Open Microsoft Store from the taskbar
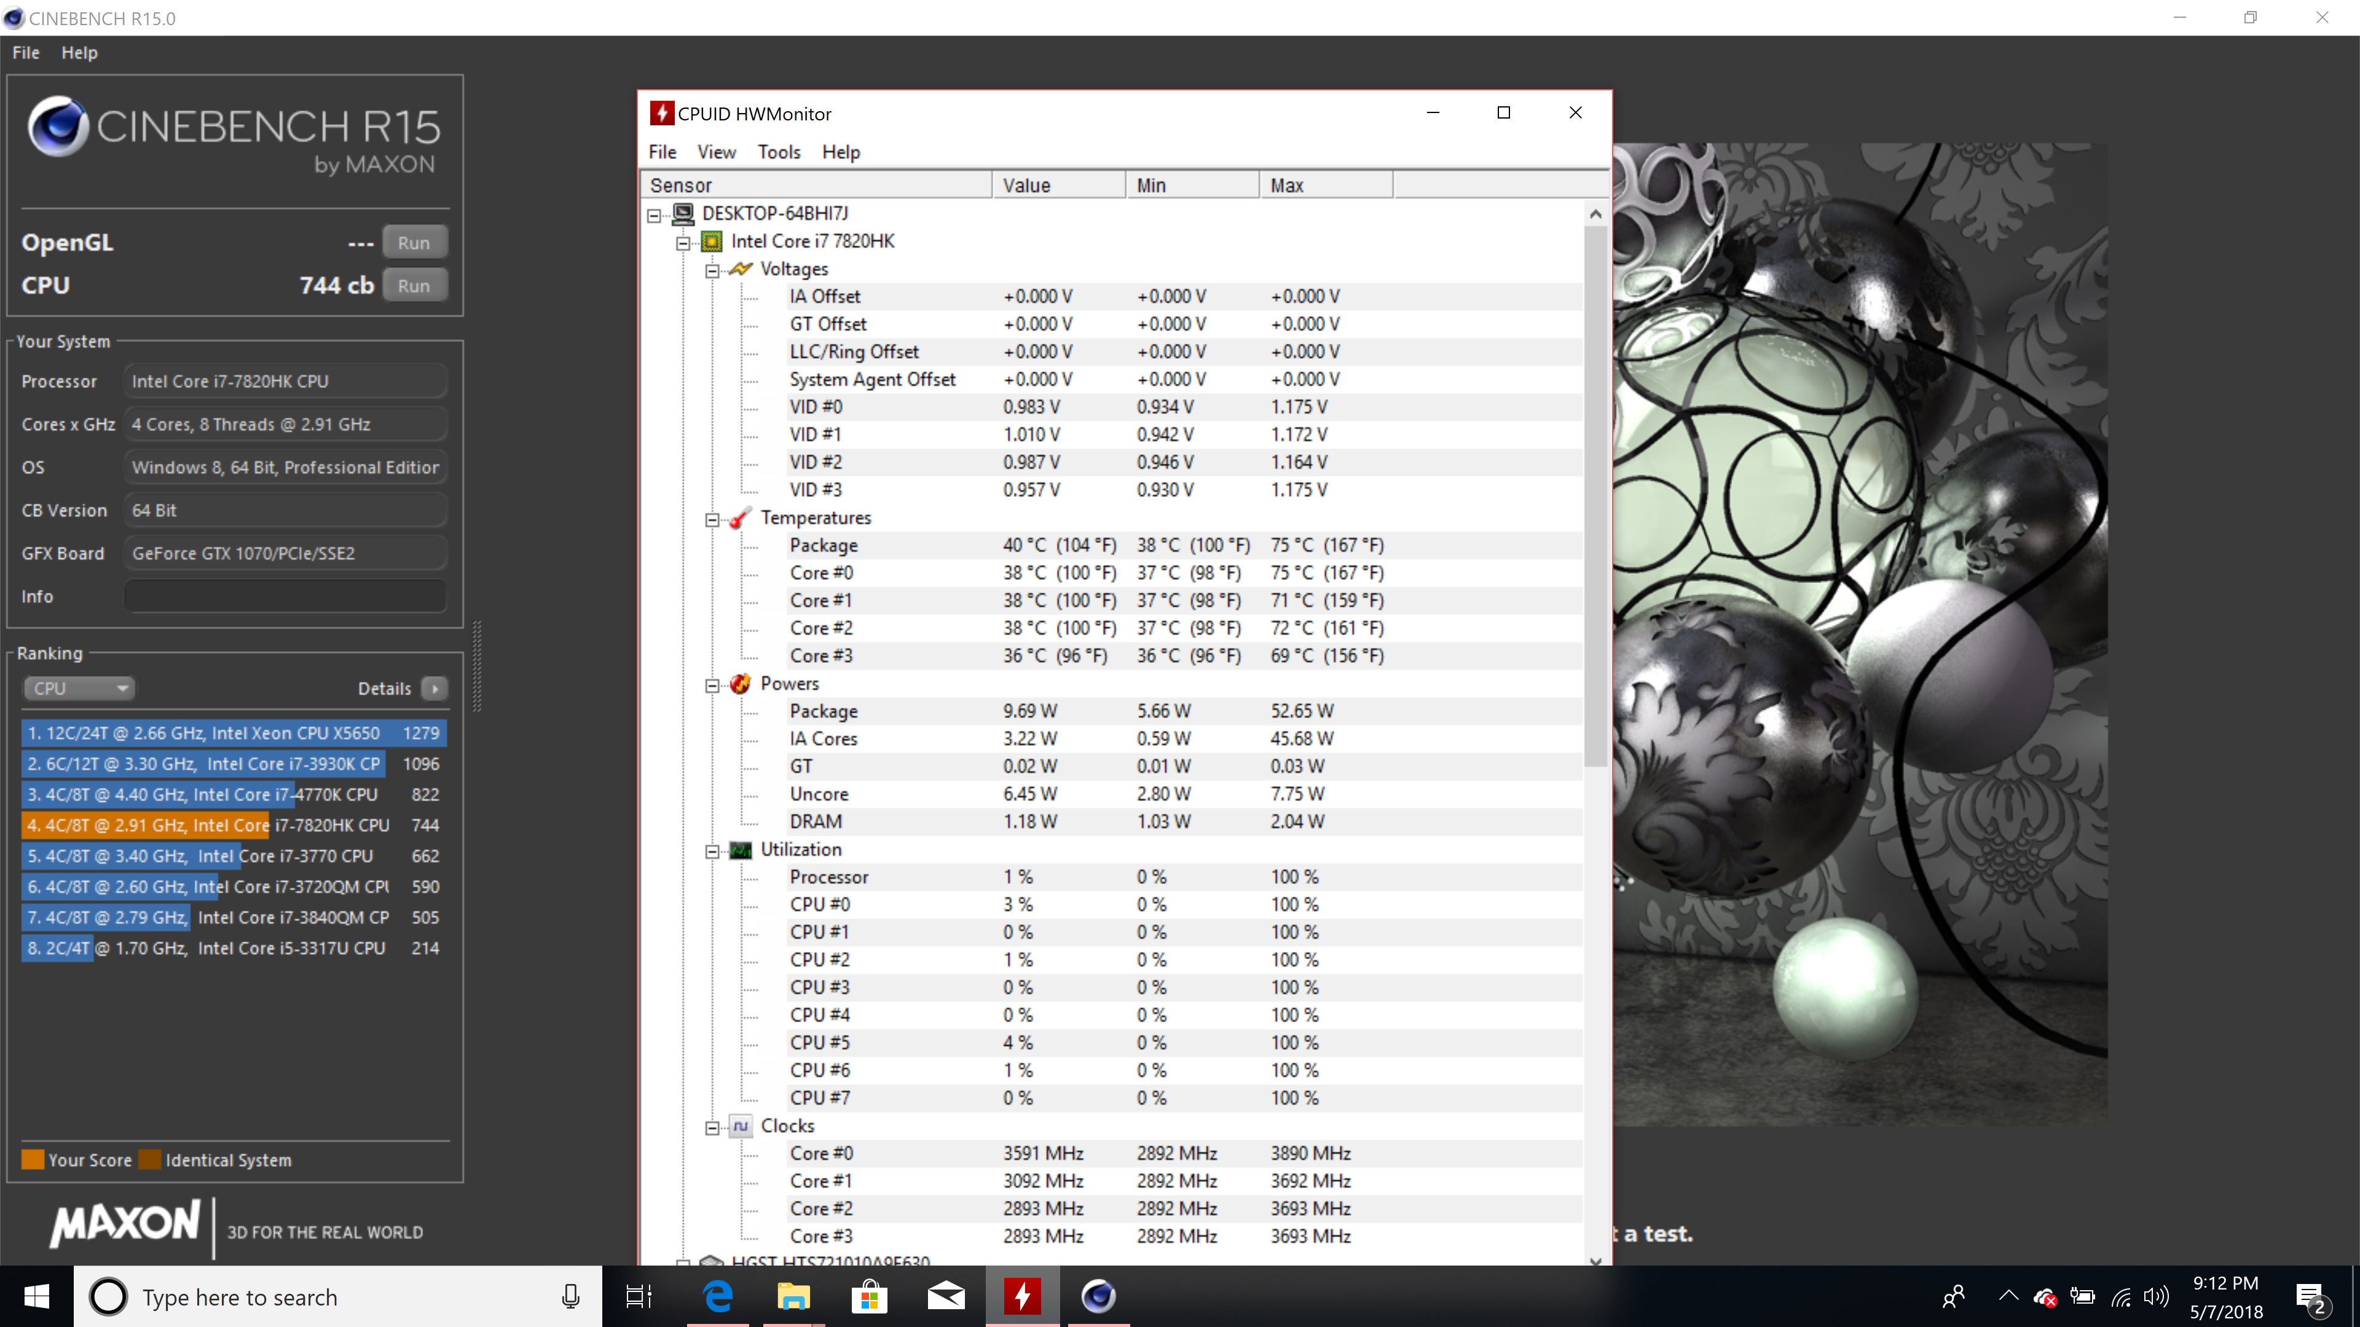Viewport: 2360px width, 1327px height. [x=870, y=1296]
